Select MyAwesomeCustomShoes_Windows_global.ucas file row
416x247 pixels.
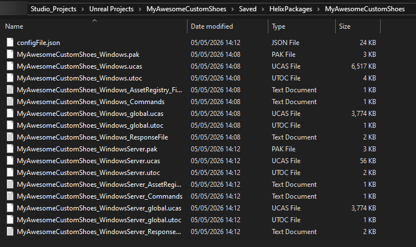pyautogui.click(x=191, y=114)
